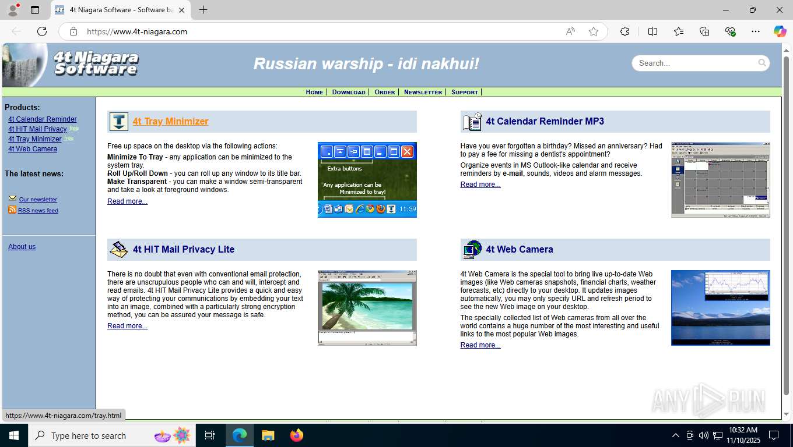Select the 4t Niagara Software browser tab
The image size is (793, 447).
[121, 10]
